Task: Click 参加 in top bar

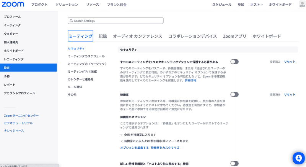Action: [x=241, y=5]
